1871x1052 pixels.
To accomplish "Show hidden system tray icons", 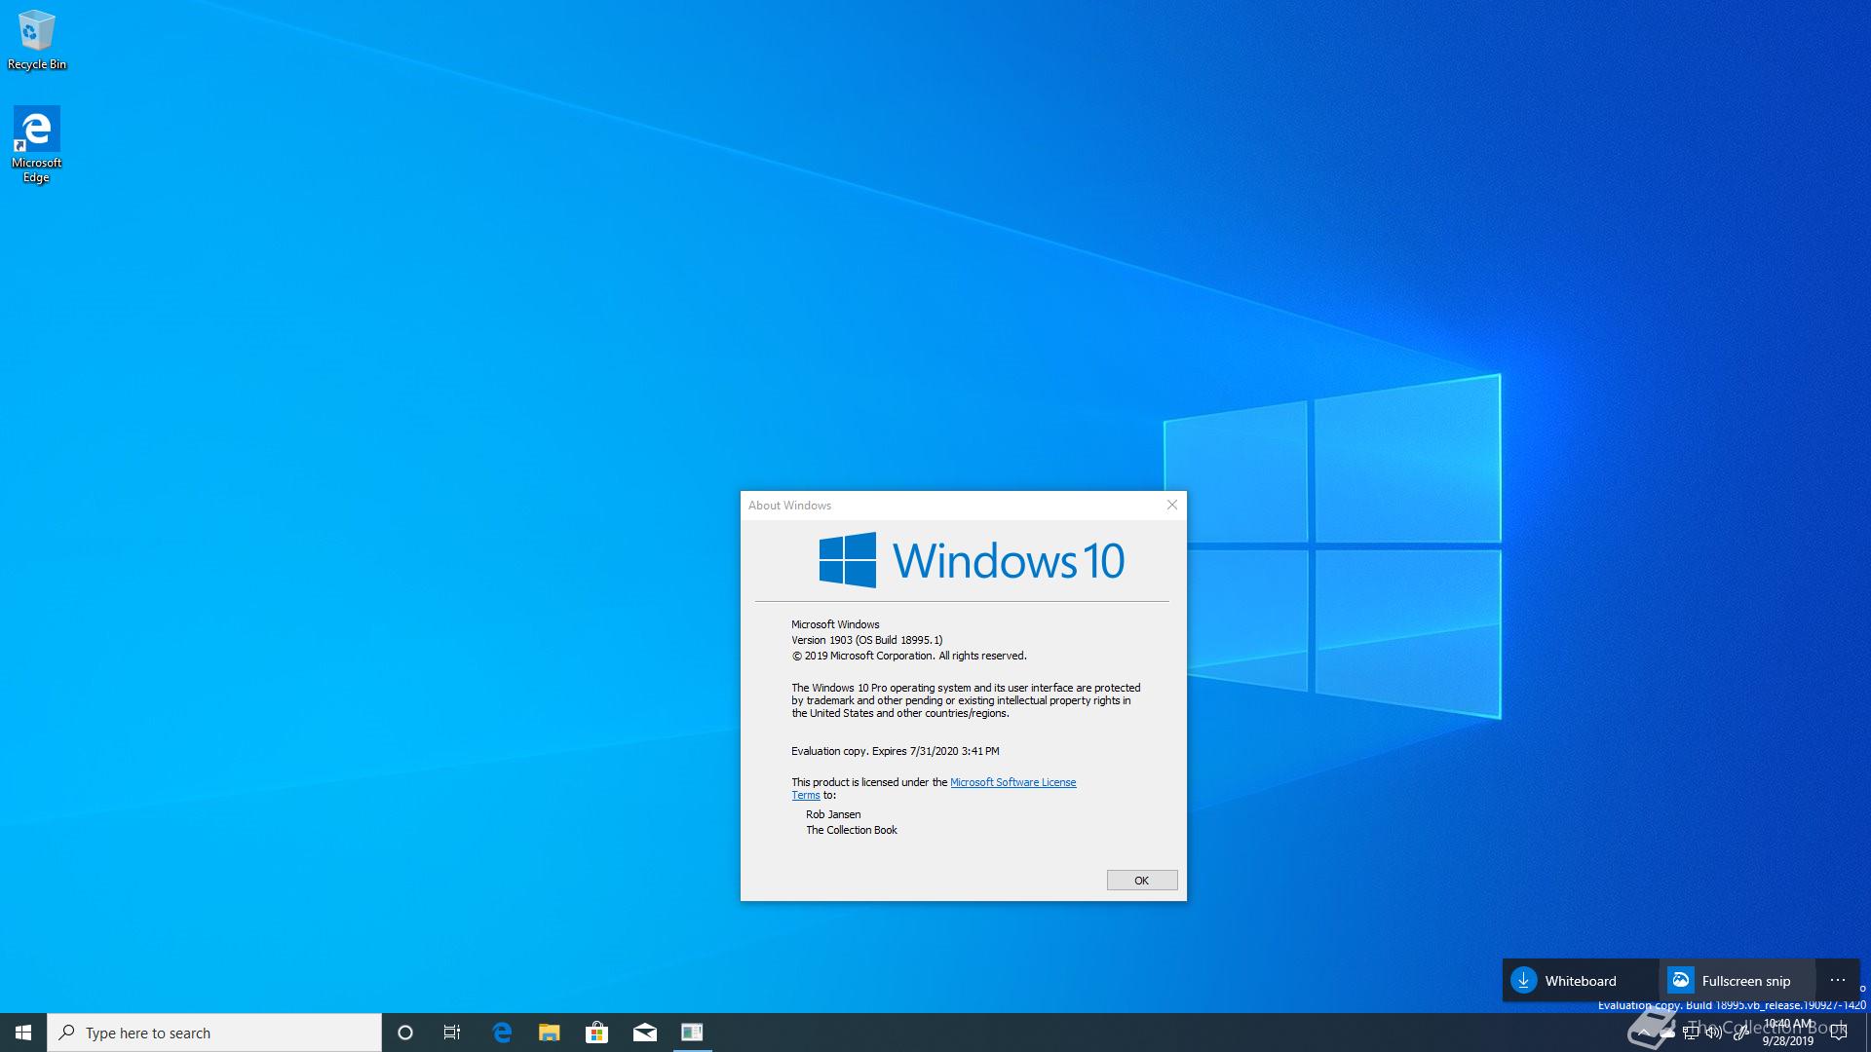I will click(x=1644, y=1033).
